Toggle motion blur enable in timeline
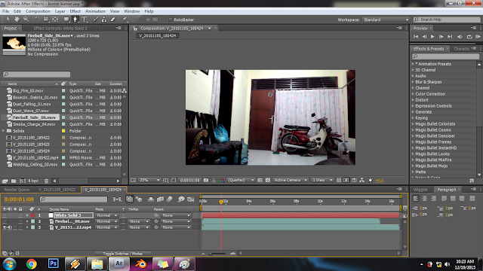The image size is (483, 271). click(169, 199)
